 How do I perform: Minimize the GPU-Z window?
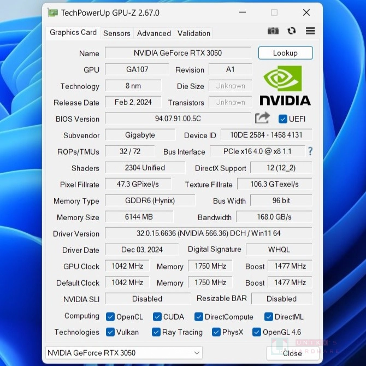tap(243, 13)
